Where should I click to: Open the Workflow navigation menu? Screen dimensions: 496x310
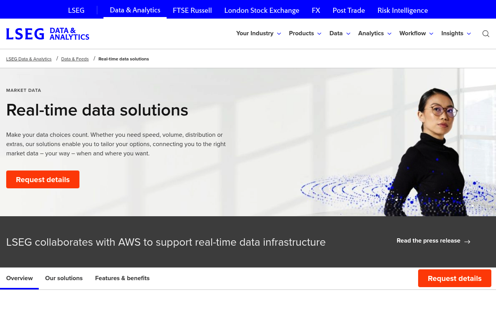[x=413, y=33]
